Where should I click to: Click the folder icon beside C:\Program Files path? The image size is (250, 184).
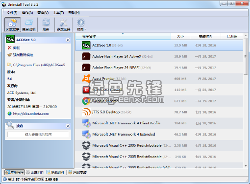[x=9, y=65]
